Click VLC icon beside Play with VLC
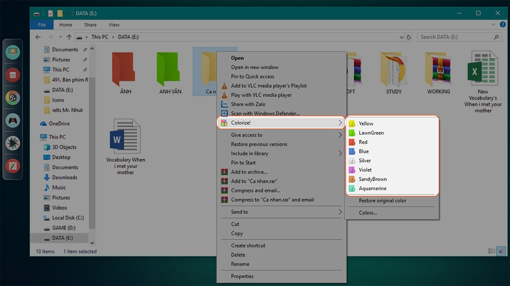Screen dimensions: 510x286 [x=224, y=95]
